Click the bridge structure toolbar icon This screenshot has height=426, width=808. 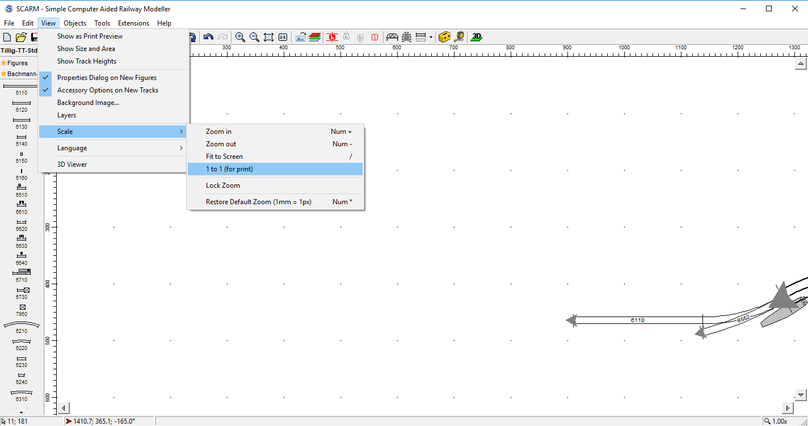(x=392, y=37)
